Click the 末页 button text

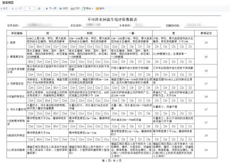pos(65,8)
